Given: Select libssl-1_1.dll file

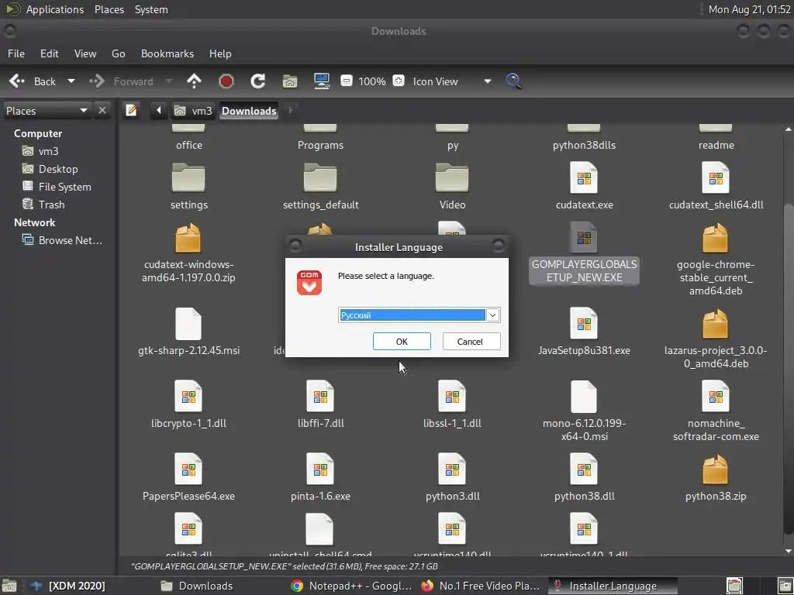Looking at the screenshot, I should (x=452, y=404).
